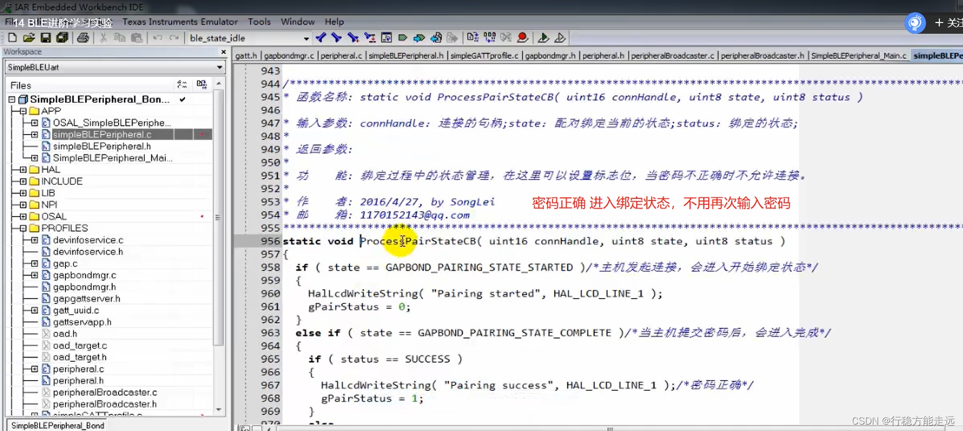Create a new document from the toolbar
Screen dimensions: 963x431
coord(12,38)
